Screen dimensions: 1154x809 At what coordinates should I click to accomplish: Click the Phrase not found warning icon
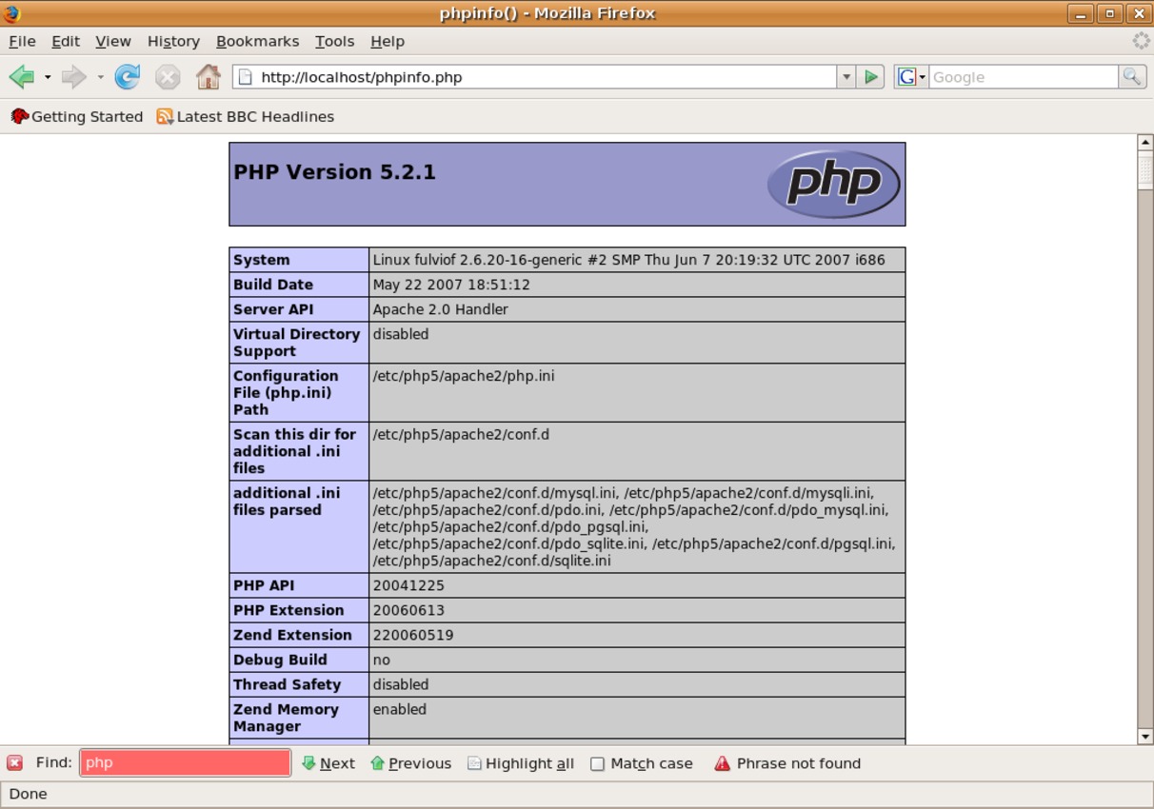722,763
